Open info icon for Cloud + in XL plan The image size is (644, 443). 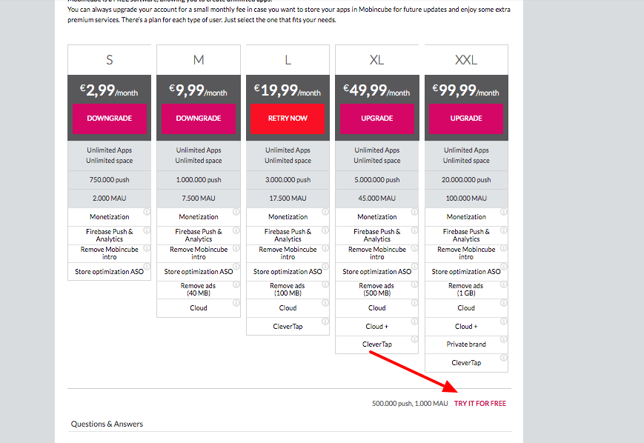click(414, 322)
